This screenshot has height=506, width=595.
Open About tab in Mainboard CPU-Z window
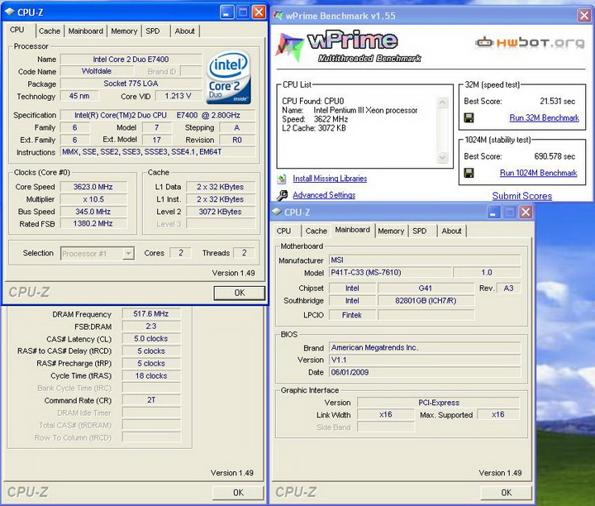(451, 231)
